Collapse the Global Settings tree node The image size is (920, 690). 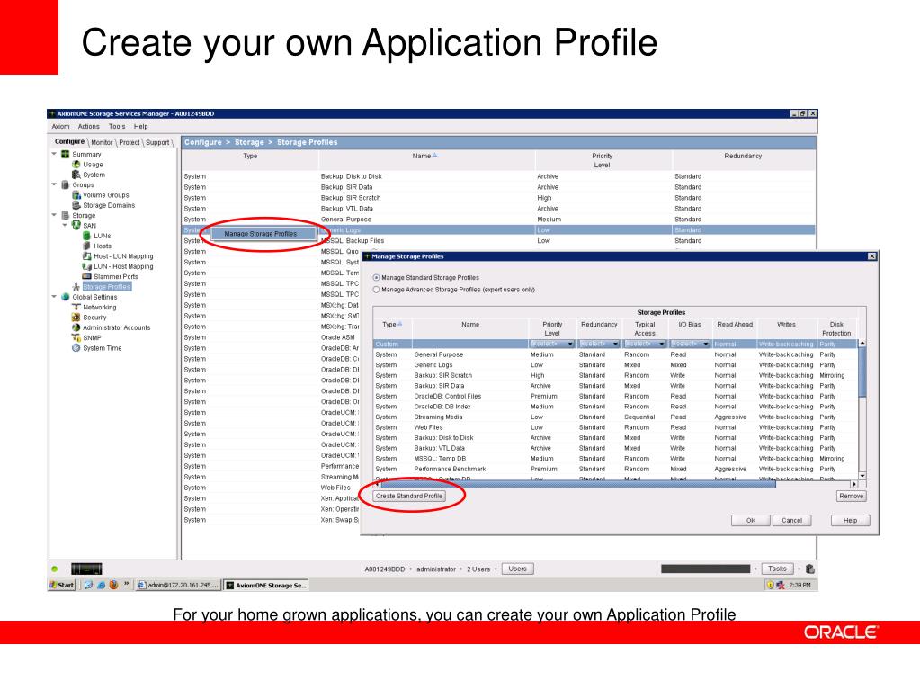(54, 297)
